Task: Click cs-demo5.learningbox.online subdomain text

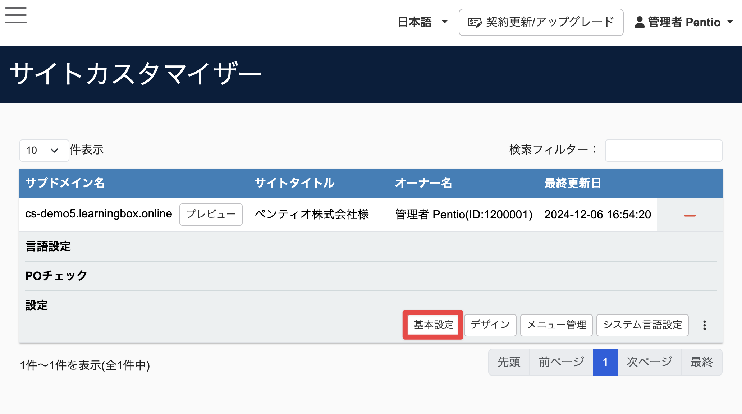Action: [x=99, y=214]
